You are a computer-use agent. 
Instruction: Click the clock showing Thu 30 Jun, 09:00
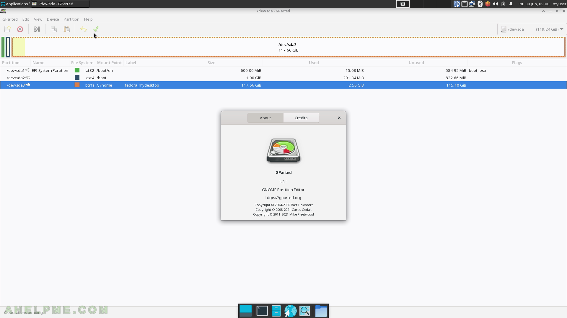click(x=533, y=4)
